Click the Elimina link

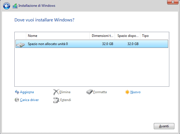pyautogui.click(x=65, y=92)
